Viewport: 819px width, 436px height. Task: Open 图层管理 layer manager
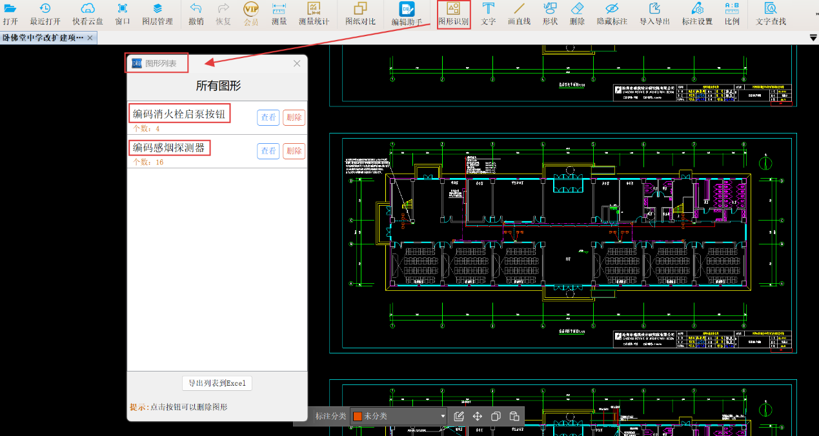click(157, 14)
